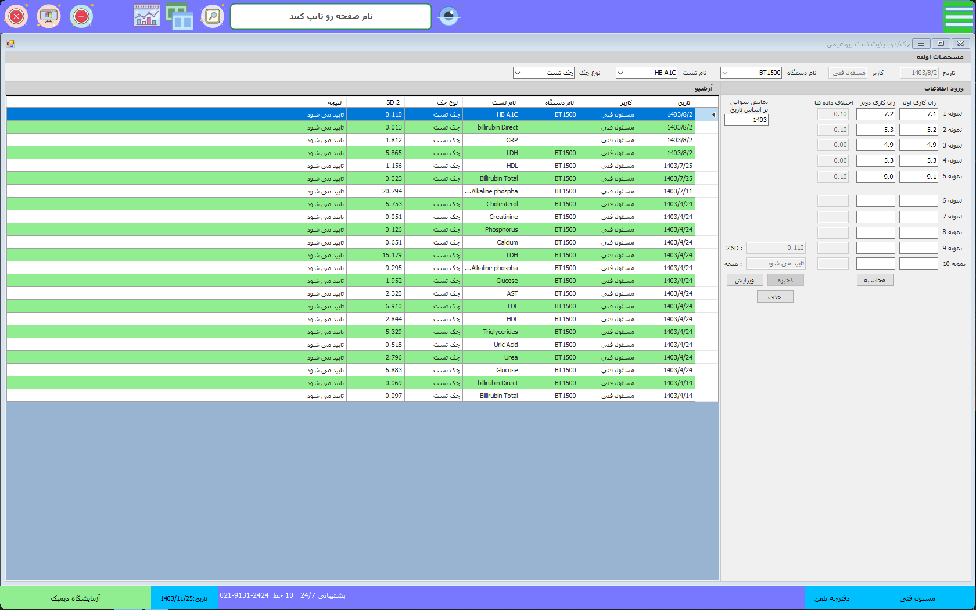This screenshot has height=610, width=976.
Task: Click the red X exit icon
Action: pos(16,16)
